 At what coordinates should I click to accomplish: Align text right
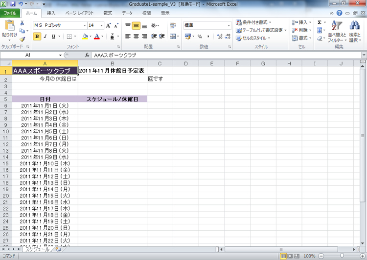[144, 36]
